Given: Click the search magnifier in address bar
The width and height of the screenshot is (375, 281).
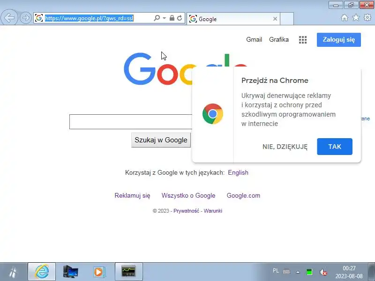Looking at the screenshot, I should pos(157,18).
